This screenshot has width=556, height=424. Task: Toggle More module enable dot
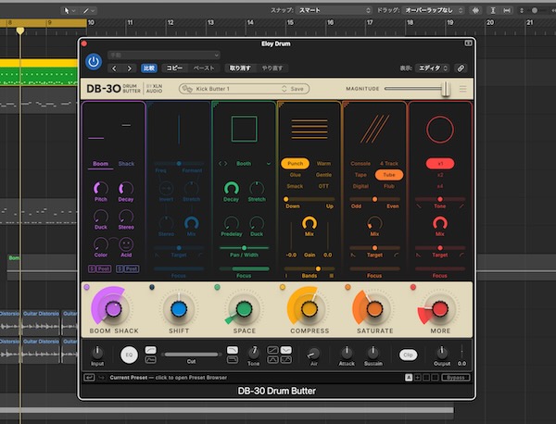(413, 287)
